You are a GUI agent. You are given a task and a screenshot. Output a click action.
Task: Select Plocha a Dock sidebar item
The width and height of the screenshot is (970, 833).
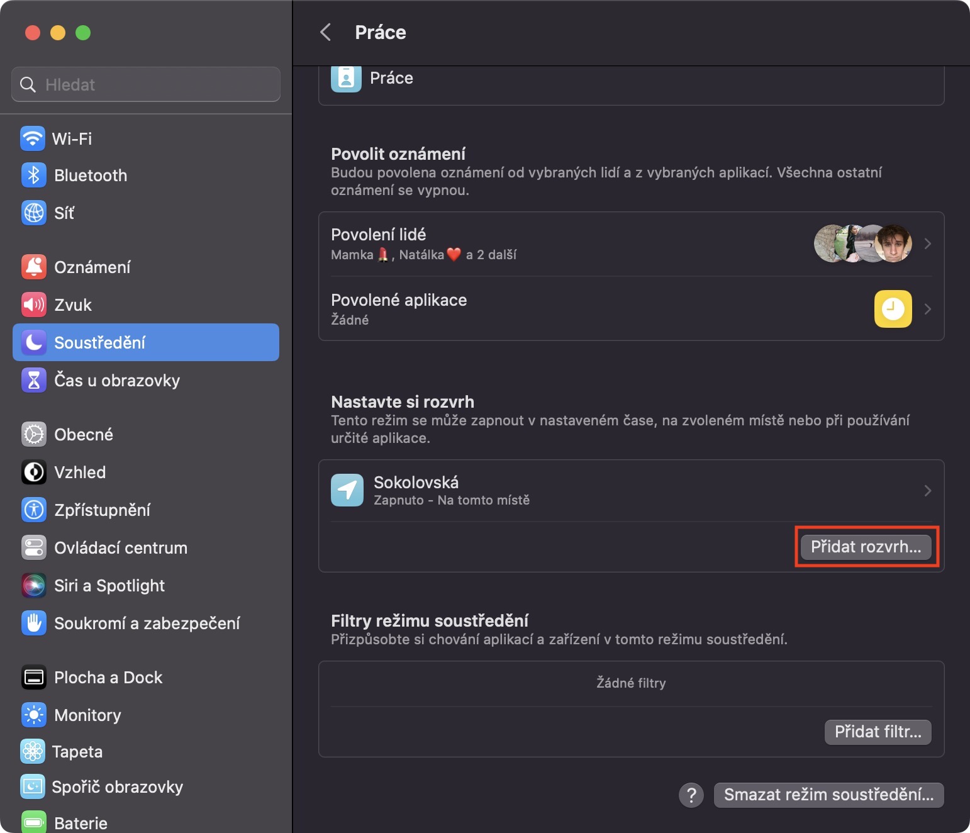[108, 678]
